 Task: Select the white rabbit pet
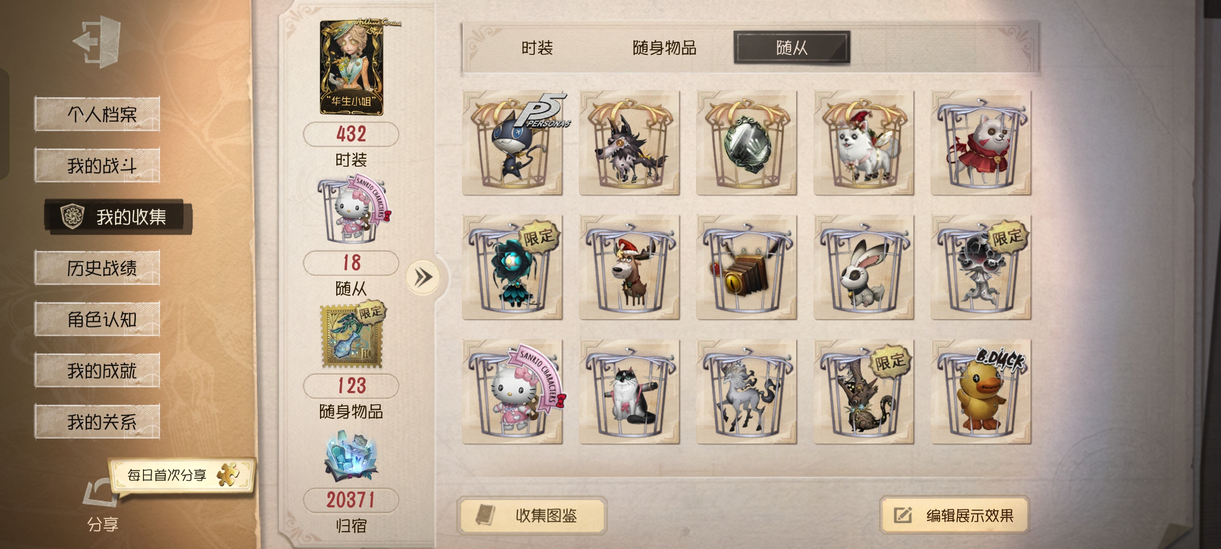coord(864,267)
